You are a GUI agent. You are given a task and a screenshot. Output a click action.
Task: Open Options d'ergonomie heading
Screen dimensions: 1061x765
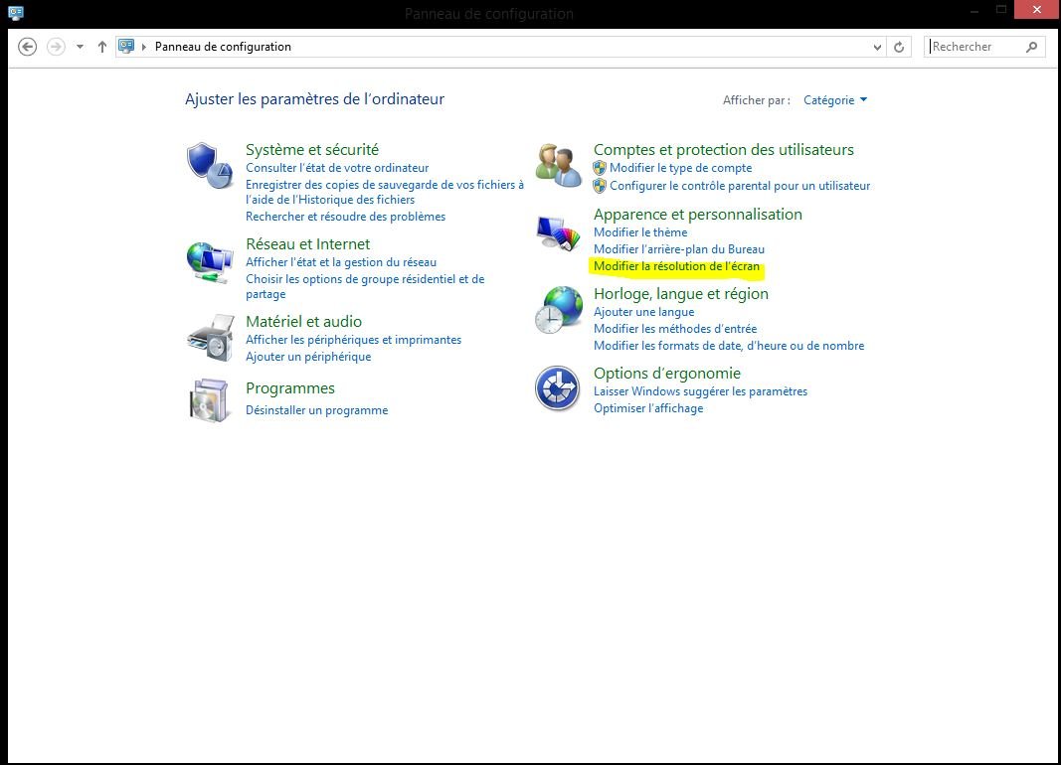[x=666, y=373]
